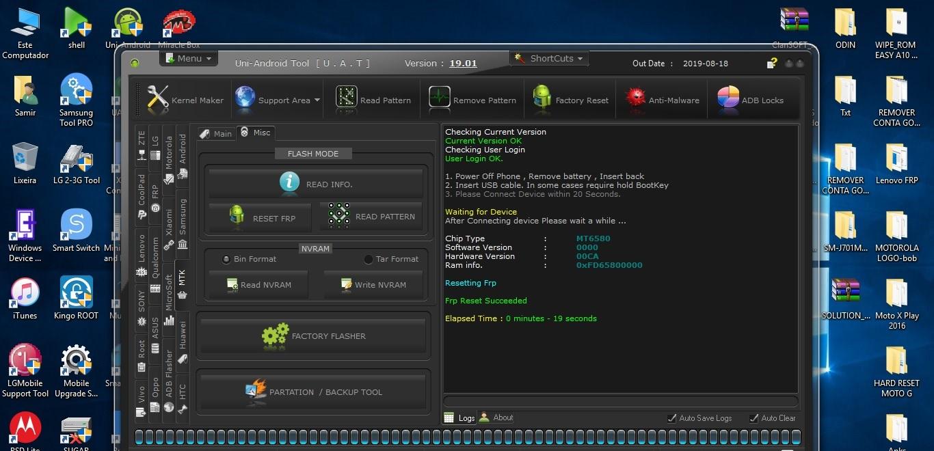The image size is (934, 451).
Task: Select the Smart Switch desktop icon
Action: [77, 230]
